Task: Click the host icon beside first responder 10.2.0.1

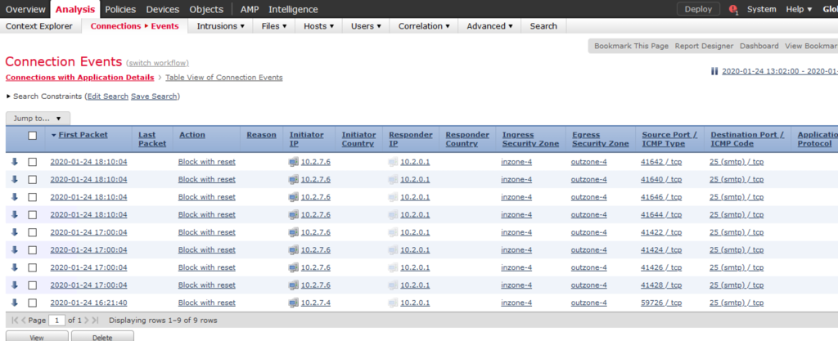Action: coord(393,162)
